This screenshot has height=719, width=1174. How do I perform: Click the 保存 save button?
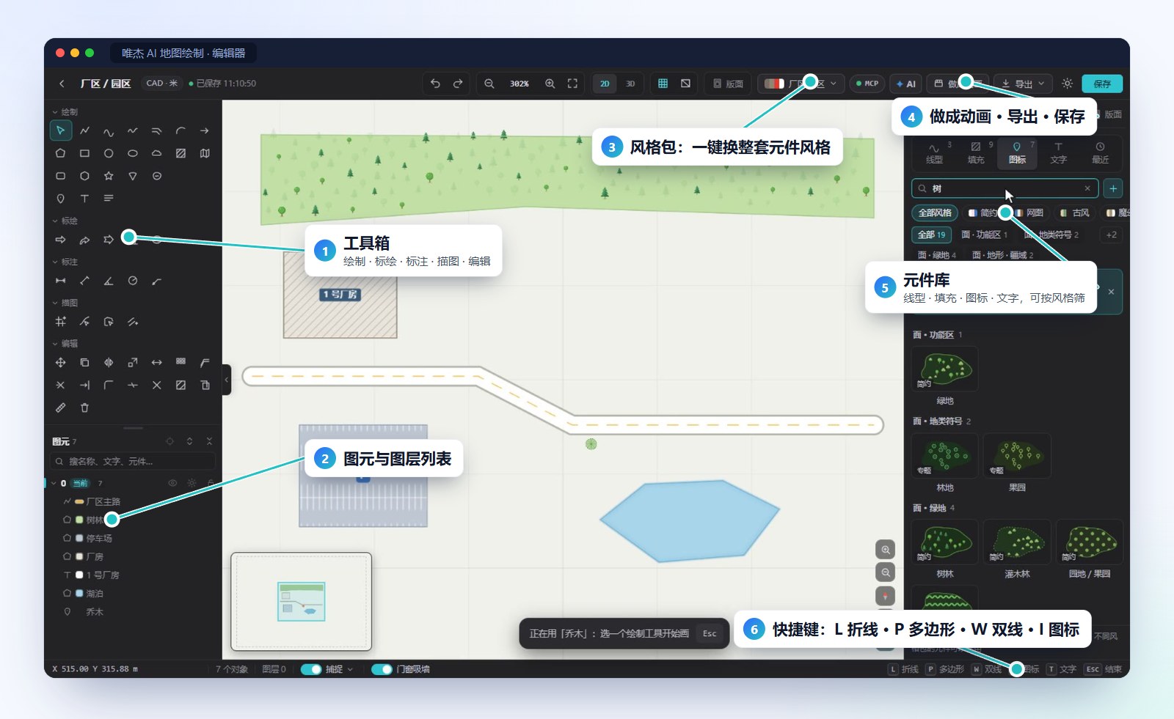(1102, 84)
